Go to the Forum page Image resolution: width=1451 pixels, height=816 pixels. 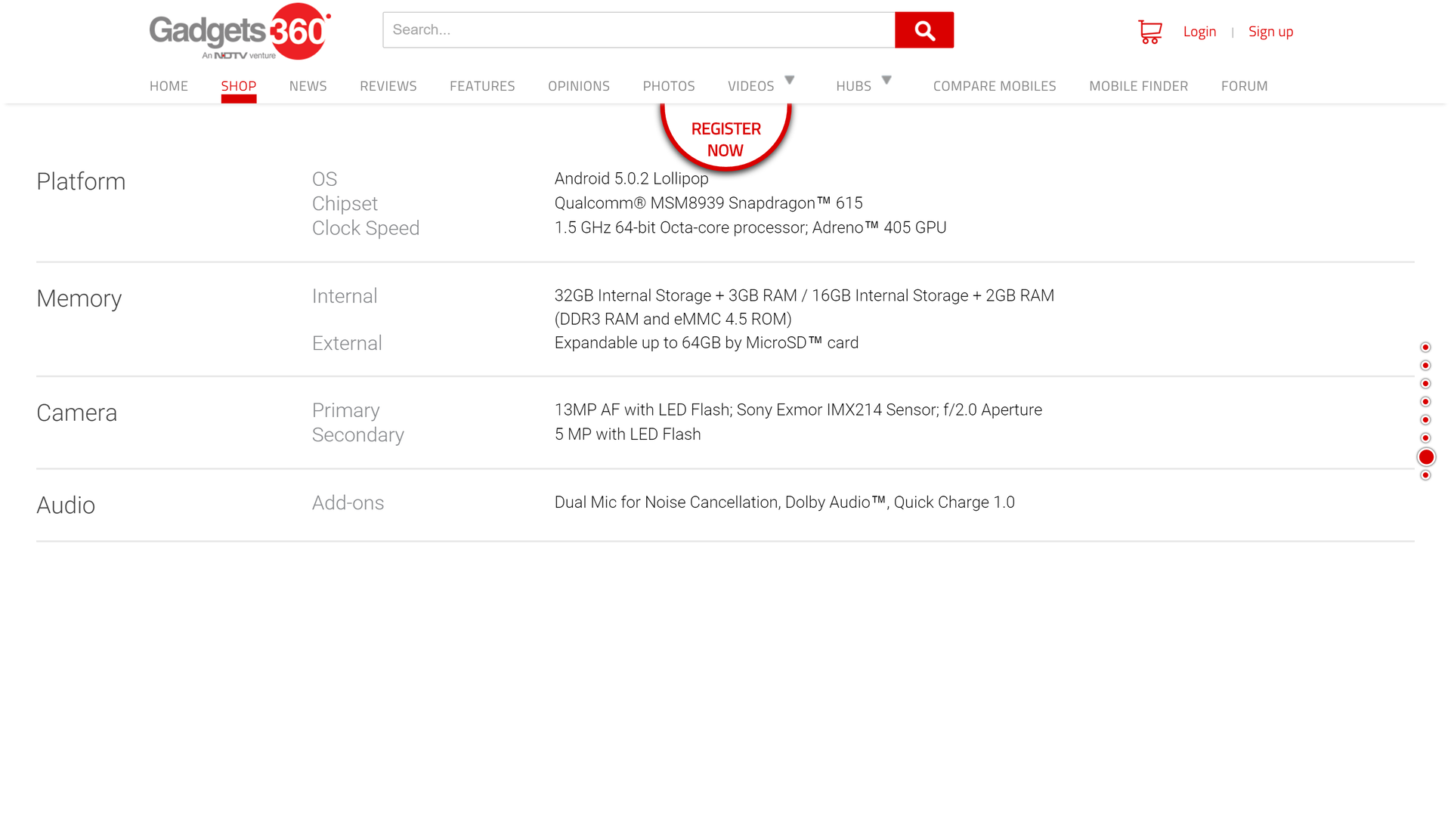pyautogui.click(x=1244, y=86)
